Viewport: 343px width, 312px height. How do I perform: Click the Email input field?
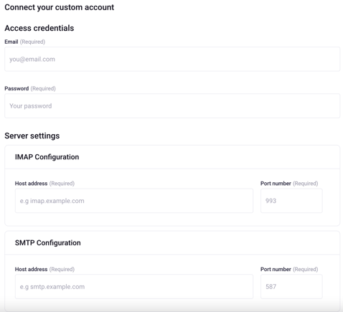pos(172,59)
